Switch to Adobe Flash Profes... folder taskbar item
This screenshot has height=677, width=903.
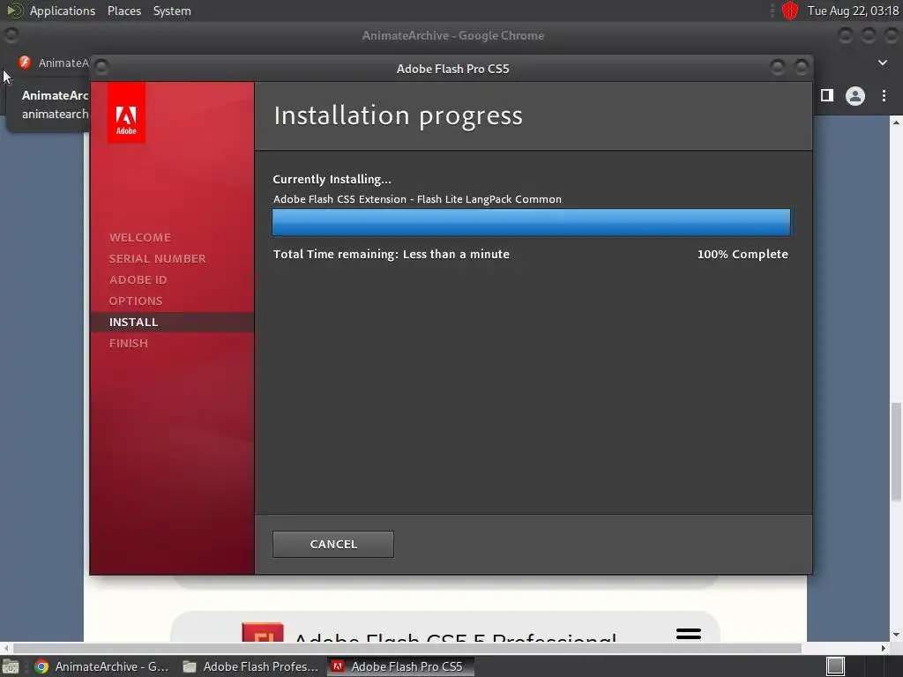coord(250,666)
